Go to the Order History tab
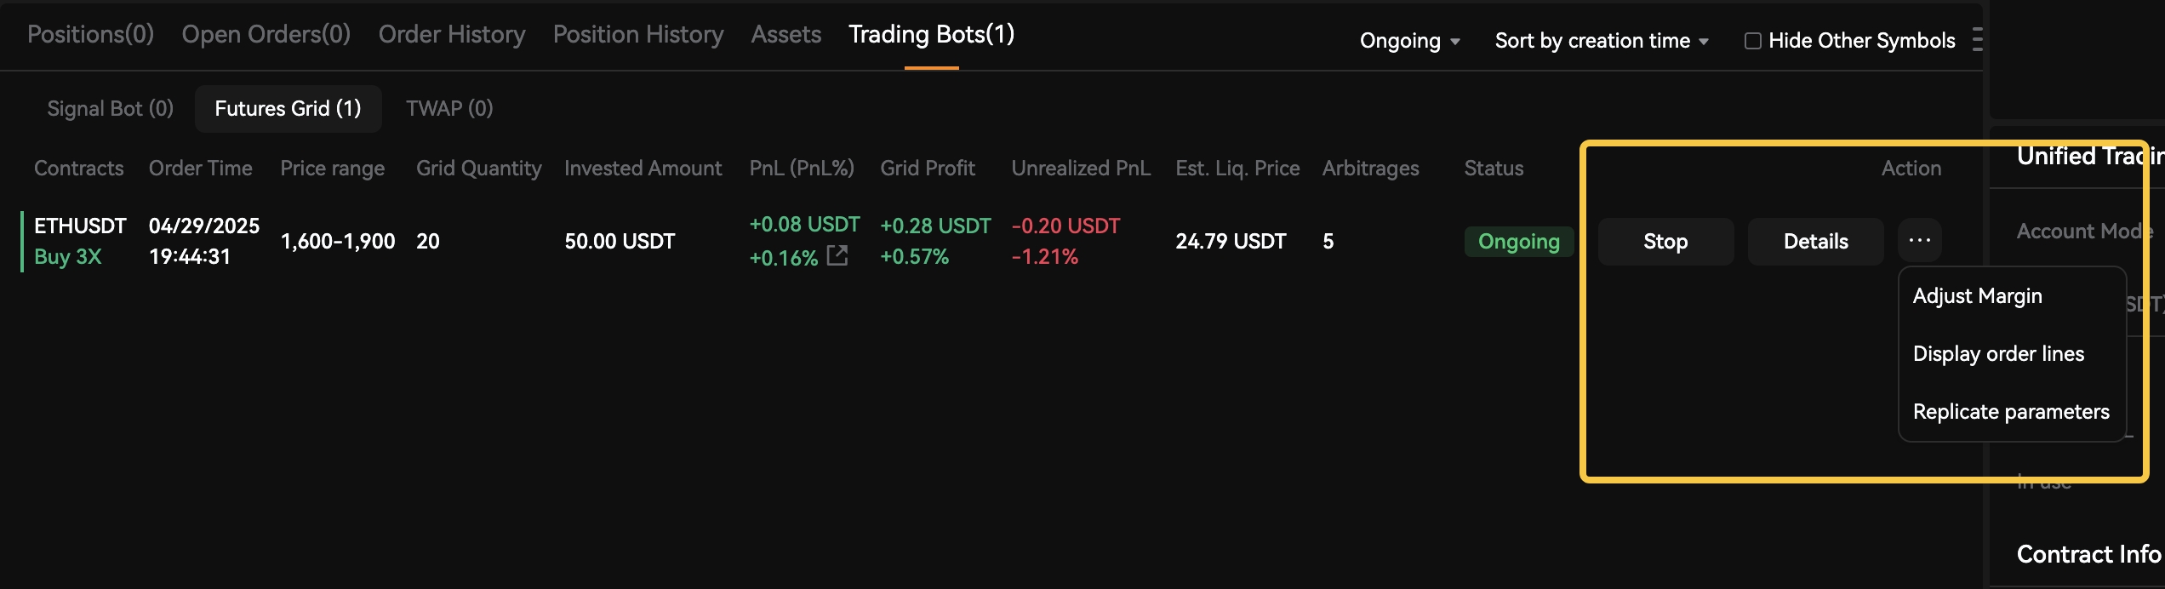Screen dimensions: 2165x589 coord(452,34)
